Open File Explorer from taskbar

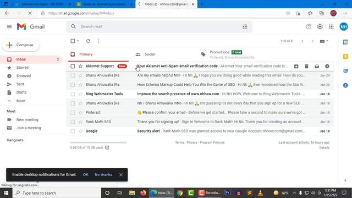132,193
